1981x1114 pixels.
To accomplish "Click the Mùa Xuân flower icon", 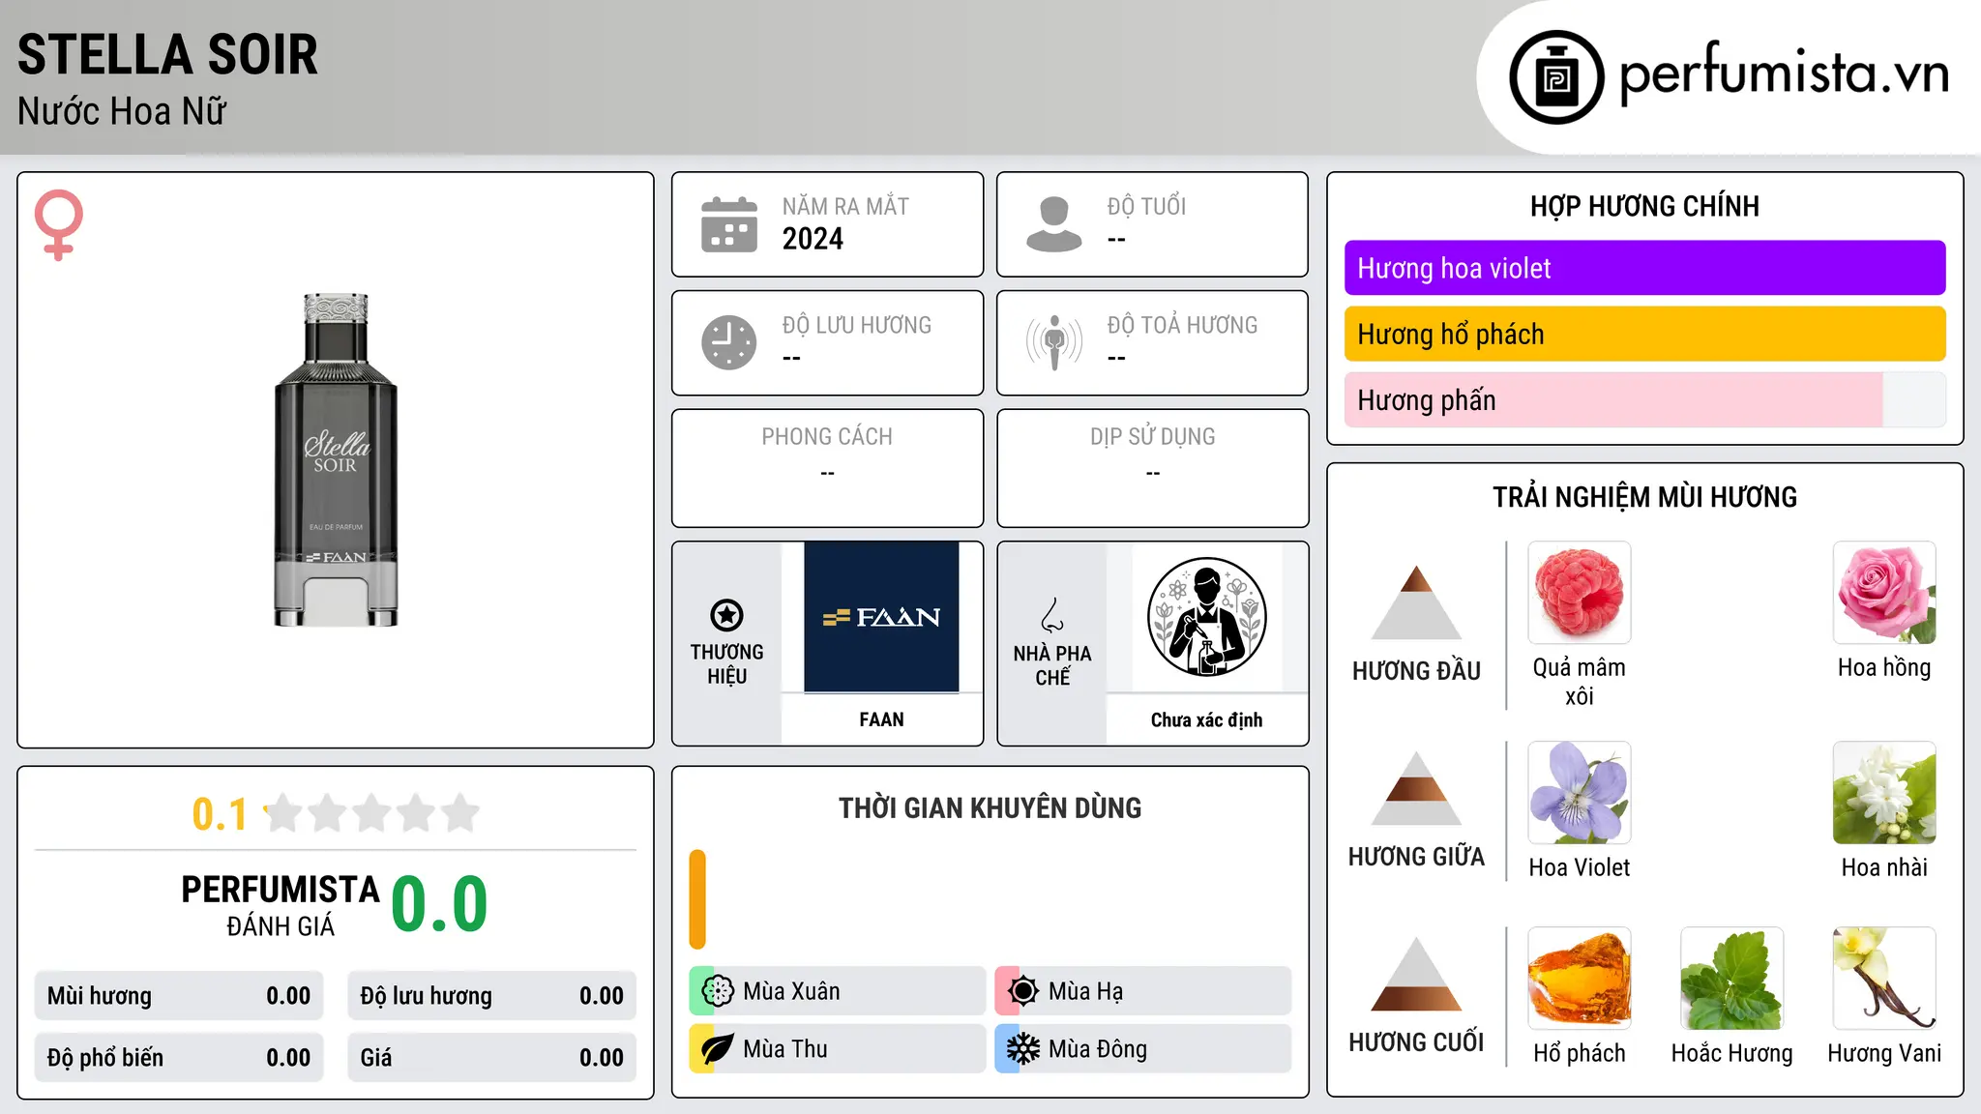I will pyautogui.click(x=718, y=991).
